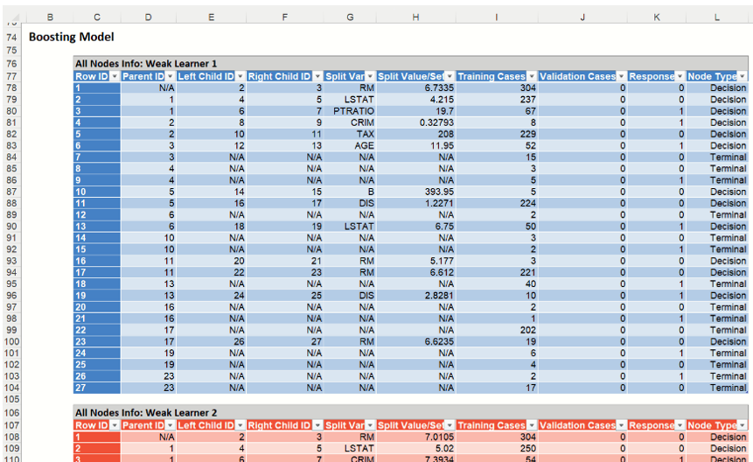Open Parent ID filter arrow in Weak Learner 1
Screen dimensions: 753x462
(169, 77)
